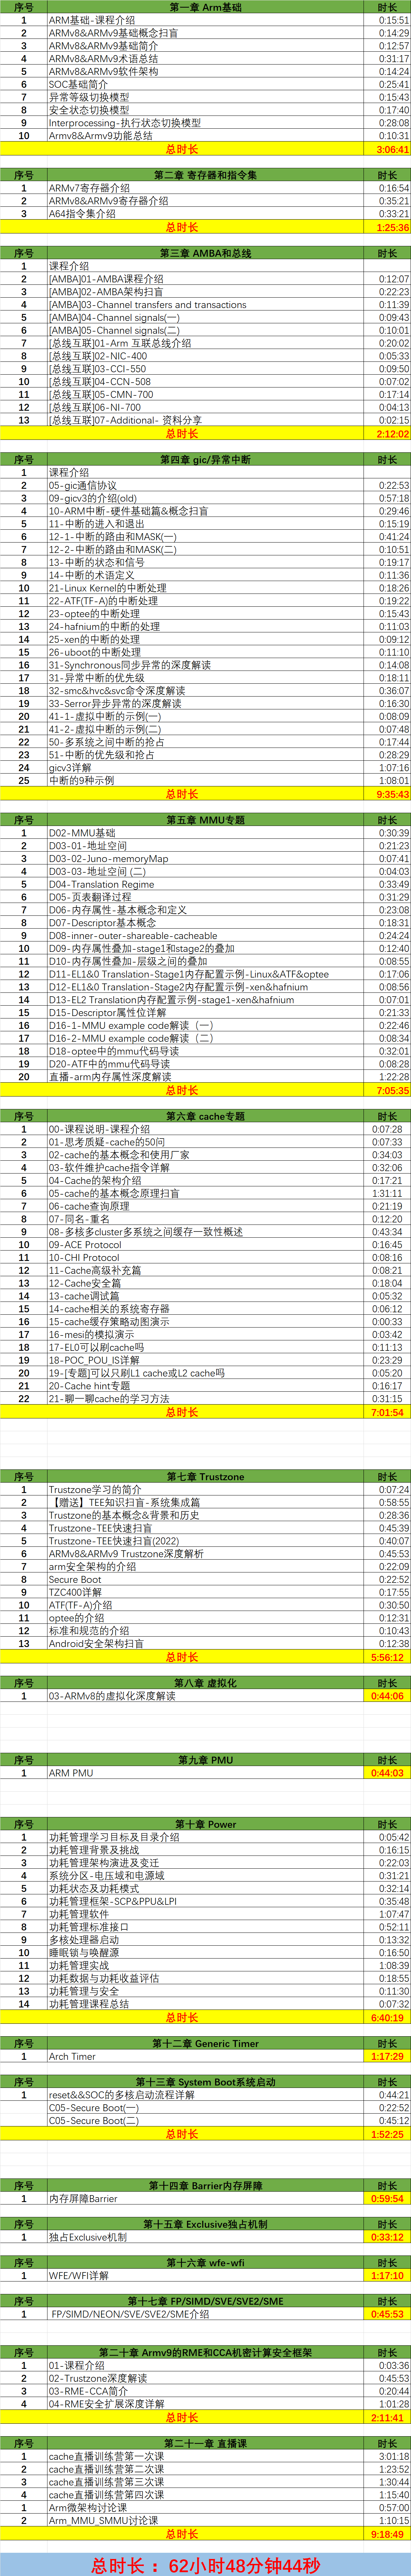Click the '第三章 AMBA和总线' header
The height and width of the screenshot is (2576, 411).
pyautogui.click(x=205, y=253)
